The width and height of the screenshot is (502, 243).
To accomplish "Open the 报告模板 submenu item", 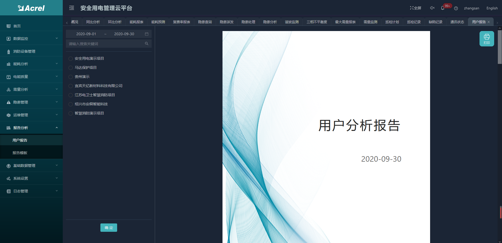I will pos(20,153).
